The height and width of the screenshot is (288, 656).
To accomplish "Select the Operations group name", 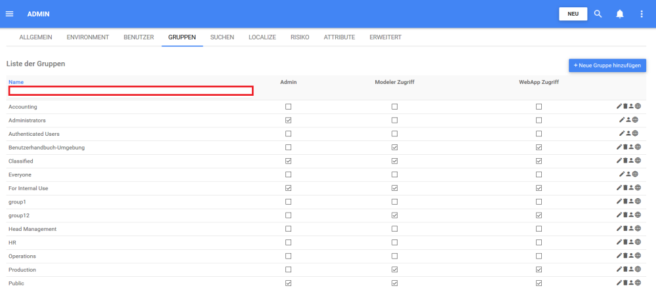I will coord(22,256).
